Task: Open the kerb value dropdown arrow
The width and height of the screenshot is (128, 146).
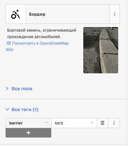Action: [x=92, y=123]
